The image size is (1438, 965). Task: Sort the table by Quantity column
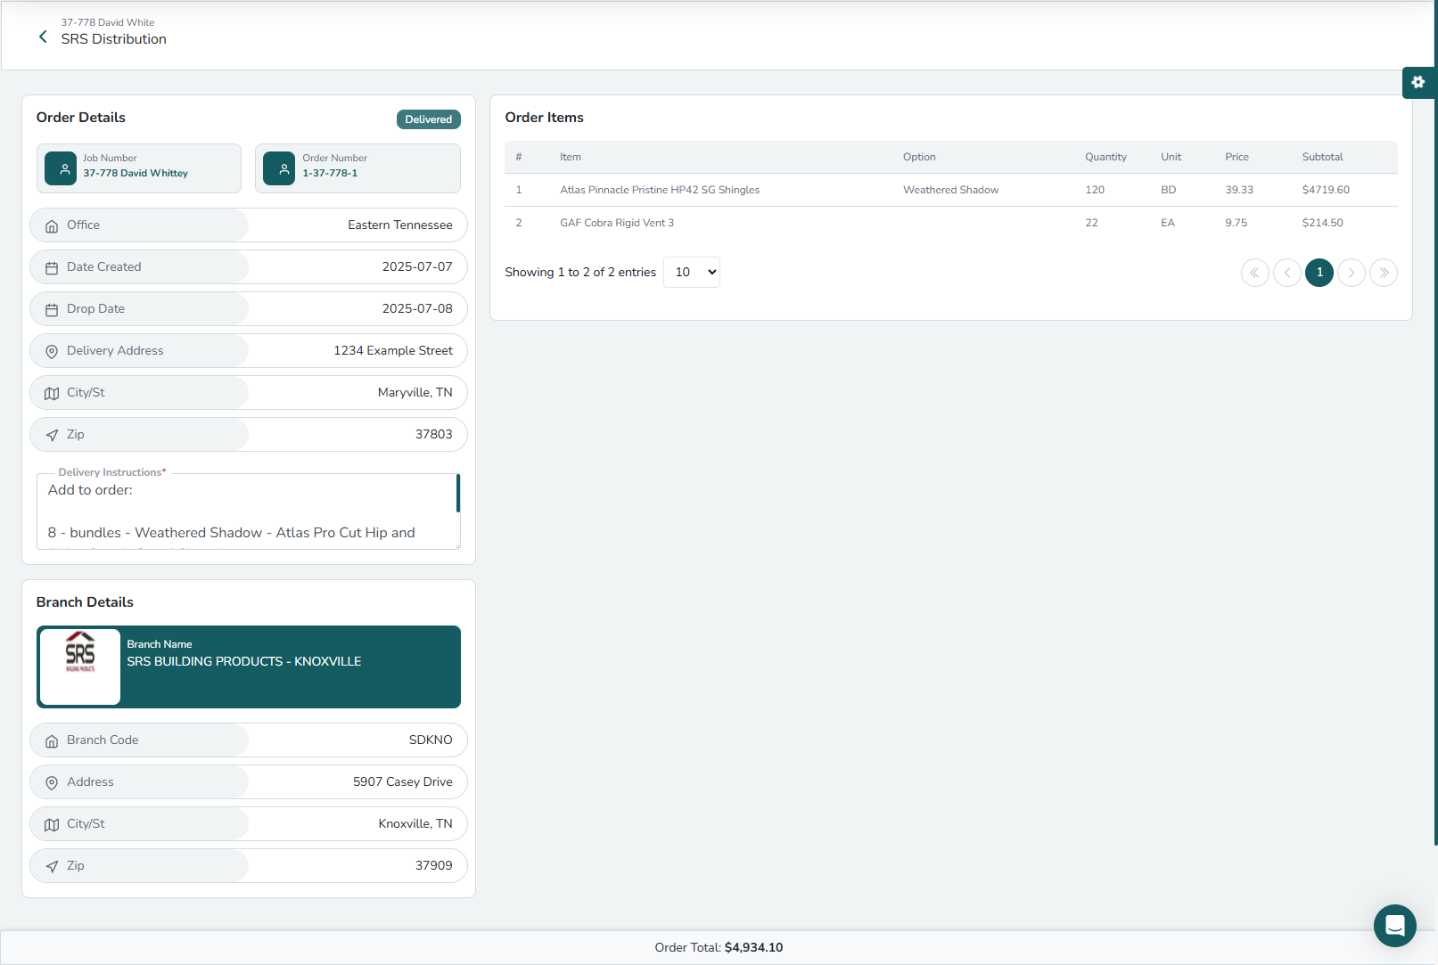1105,157
